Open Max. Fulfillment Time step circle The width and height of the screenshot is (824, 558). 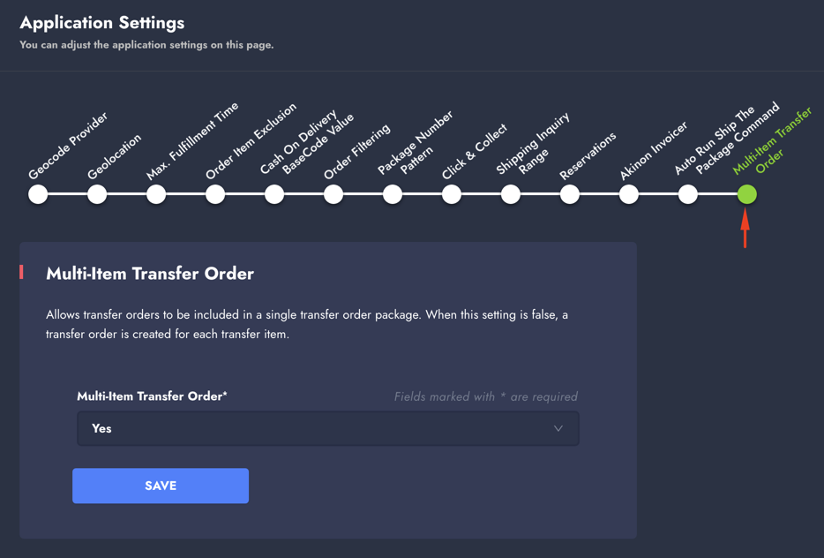pyautogui.click(x=156, y=194)
